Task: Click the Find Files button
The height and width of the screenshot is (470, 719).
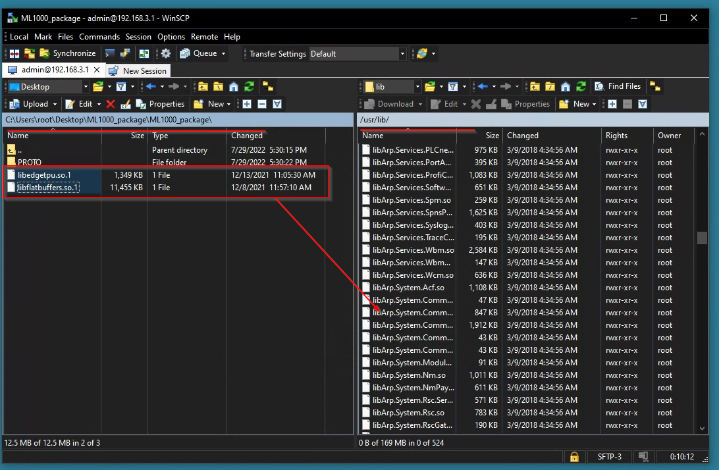Action: click(618, 86)
